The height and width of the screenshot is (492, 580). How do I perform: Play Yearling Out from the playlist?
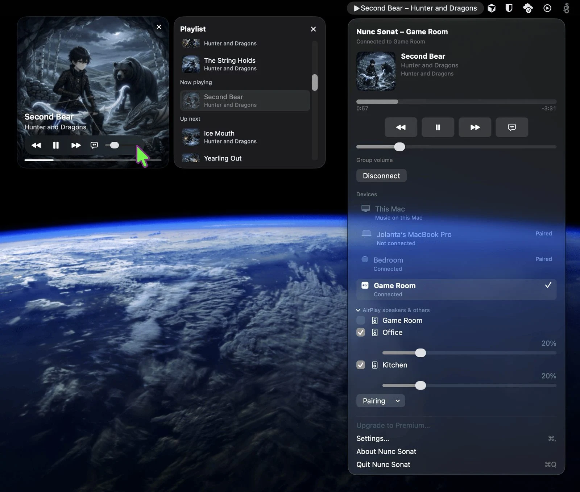click(245, 158)
